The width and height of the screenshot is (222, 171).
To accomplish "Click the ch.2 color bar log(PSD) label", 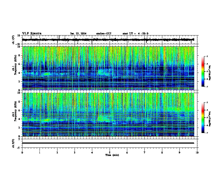I will tap(210, 119).
